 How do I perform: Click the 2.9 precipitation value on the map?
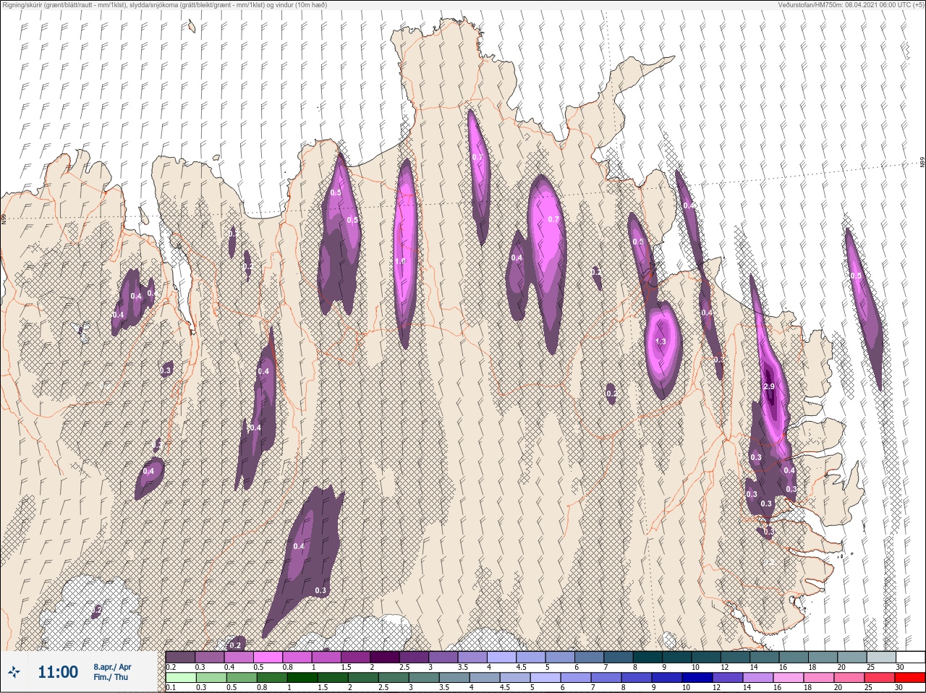(769, 387)
